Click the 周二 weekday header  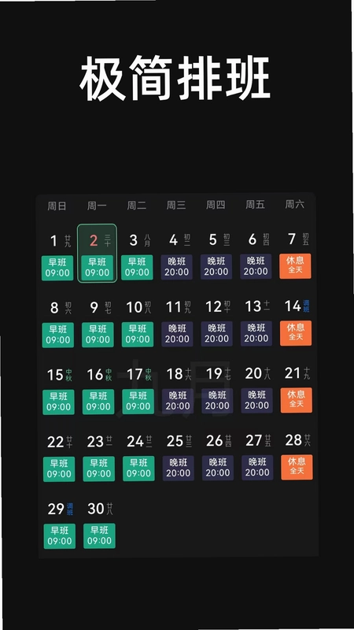tap(136, 206)
